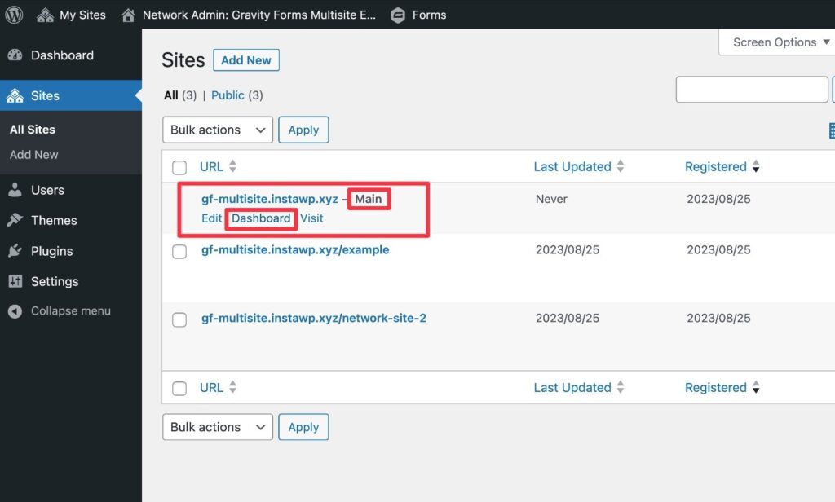Click Add New next to the Sites heading
Image resolution: width=835 pixels, height=502 pixels.
245,59
